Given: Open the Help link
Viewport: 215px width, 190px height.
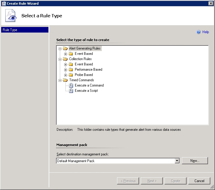Looking at the screenshot, I should point(206,32).
